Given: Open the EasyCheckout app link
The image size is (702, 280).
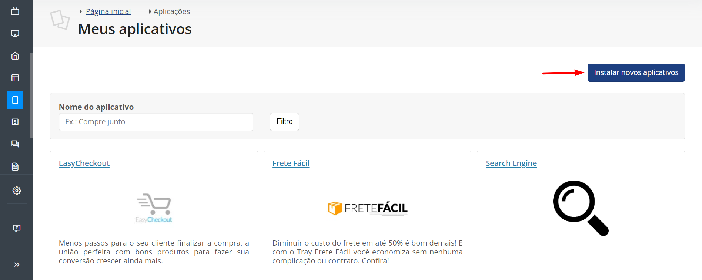Looking at the screenshot, I should 84,163.
